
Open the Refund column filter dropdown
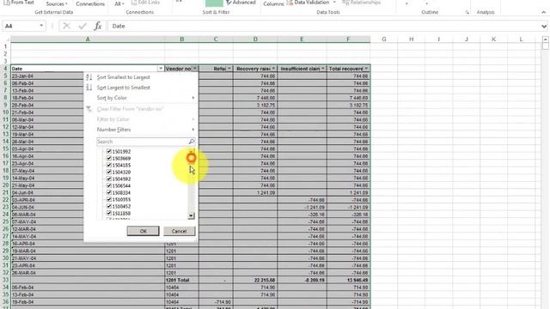(x=229, y=69)
